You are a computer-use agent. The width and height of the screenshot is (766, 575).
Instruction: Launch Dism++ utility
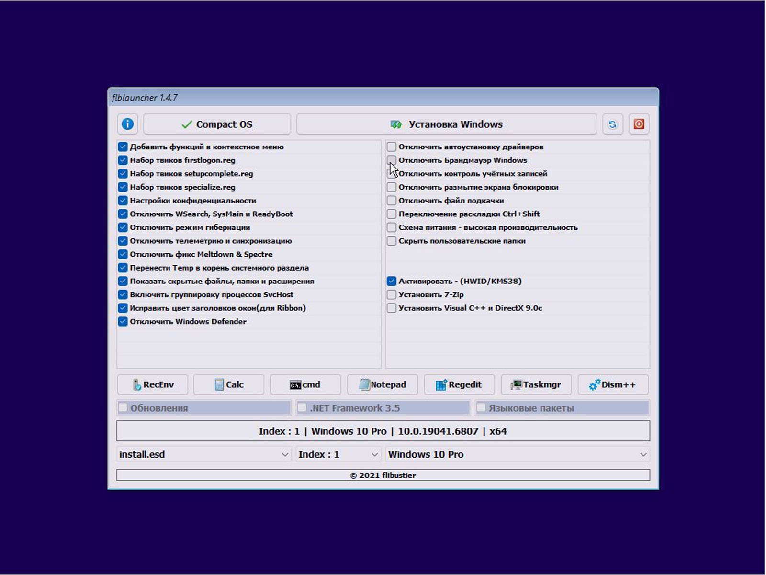tap(613, 384)
